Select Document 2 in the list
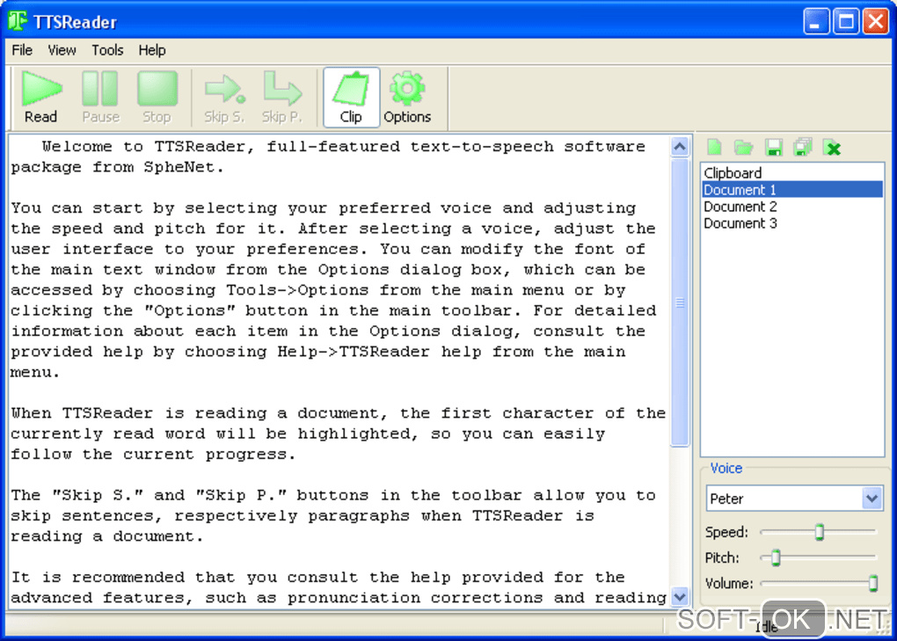This screenshot has width=897, height=641. (792, 207)
